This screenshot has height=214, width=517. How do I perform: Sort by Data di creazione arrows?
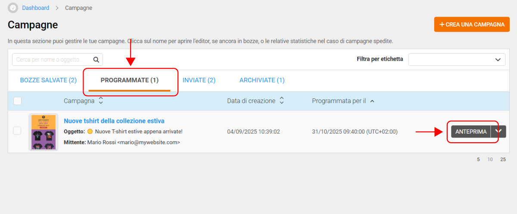(282, 101)
